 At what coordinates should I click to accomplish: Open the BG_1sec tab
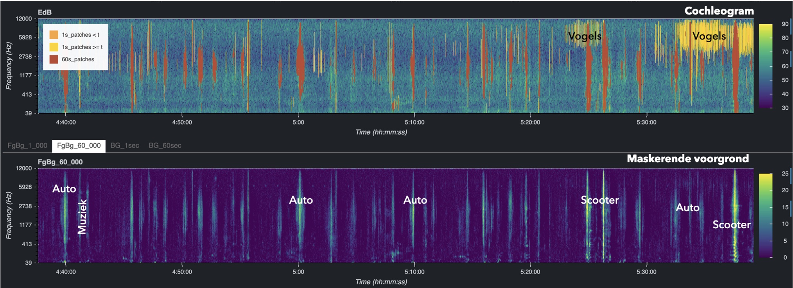pos(125,146)
